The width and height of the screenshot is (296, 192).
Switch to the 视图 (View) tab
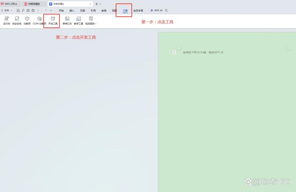115,11
